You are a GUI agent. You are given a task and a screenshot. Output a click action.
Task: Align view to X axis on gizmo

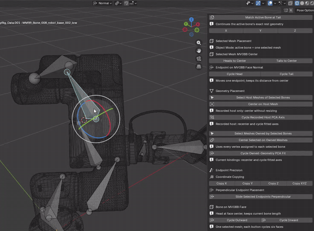point(198,24)
